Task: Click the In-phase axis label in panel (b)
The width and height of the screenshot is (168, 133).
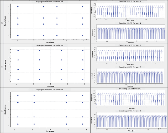Action: [x=50, y=86]
